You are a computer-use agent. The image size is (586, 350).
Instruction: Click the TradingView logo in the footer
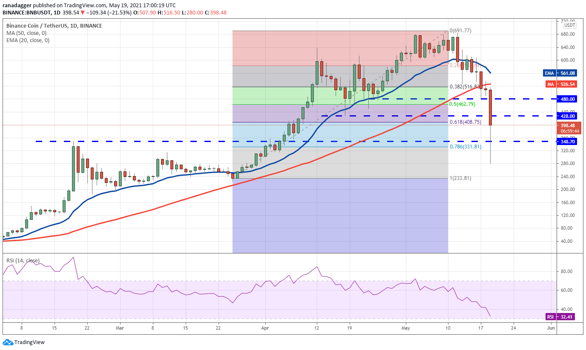(24, 342)
